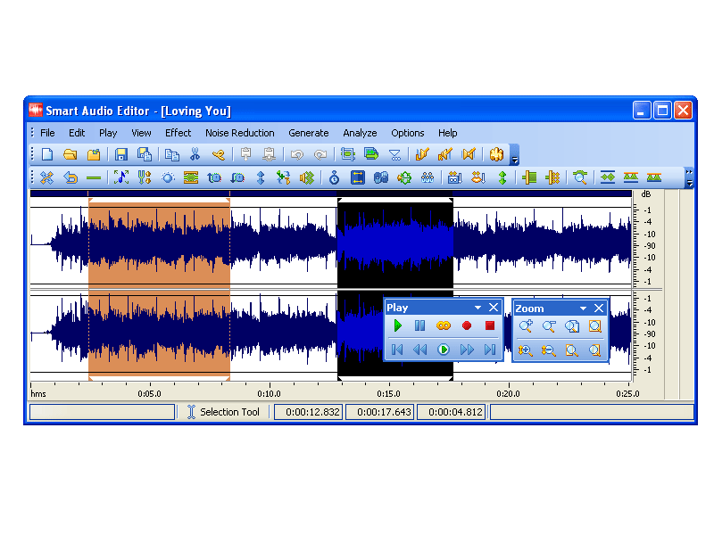Click the Undo arrow icon

click(297, 154)
